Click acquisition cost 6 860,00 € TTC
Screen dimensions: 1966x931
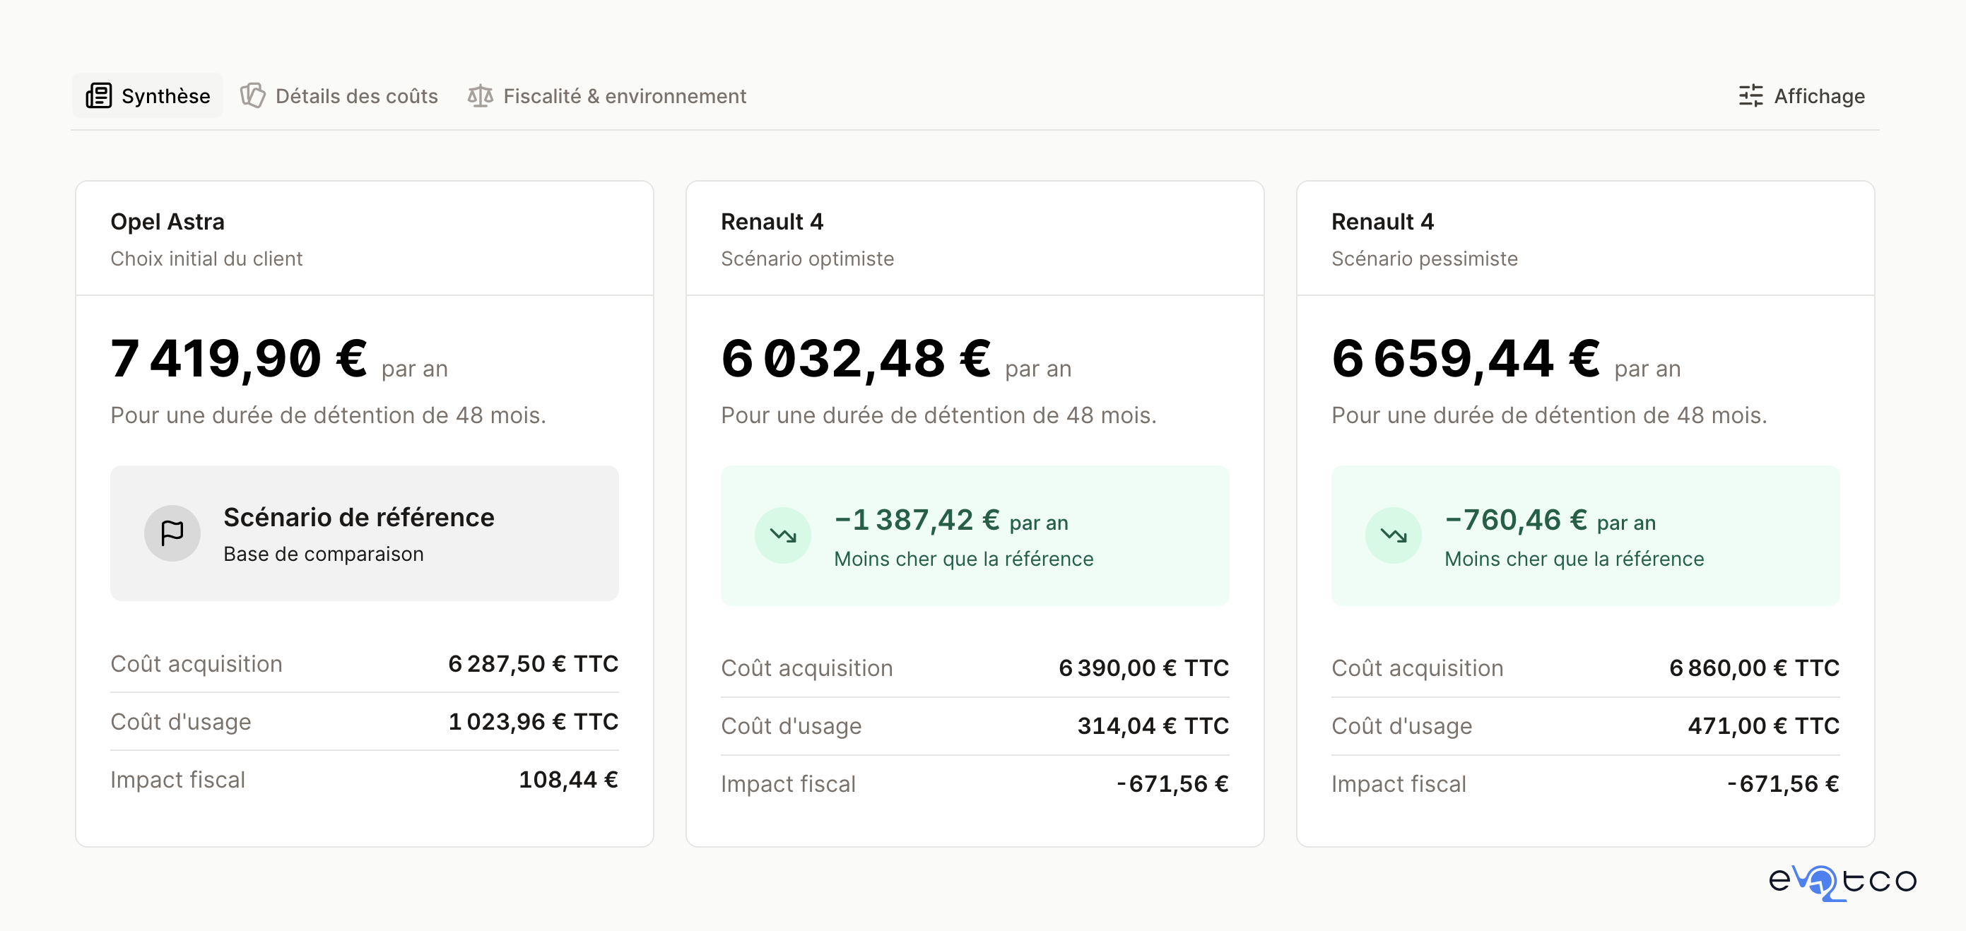pyautogui.click(x=1754, y=668)
